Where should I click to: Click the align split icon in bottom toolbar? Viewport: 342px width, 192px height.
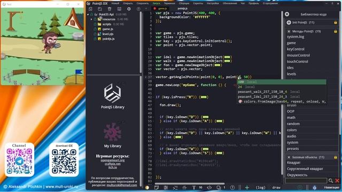point(184,187)
